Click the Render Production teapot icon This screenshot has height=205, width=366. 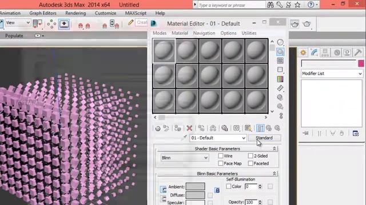(307, 24)
